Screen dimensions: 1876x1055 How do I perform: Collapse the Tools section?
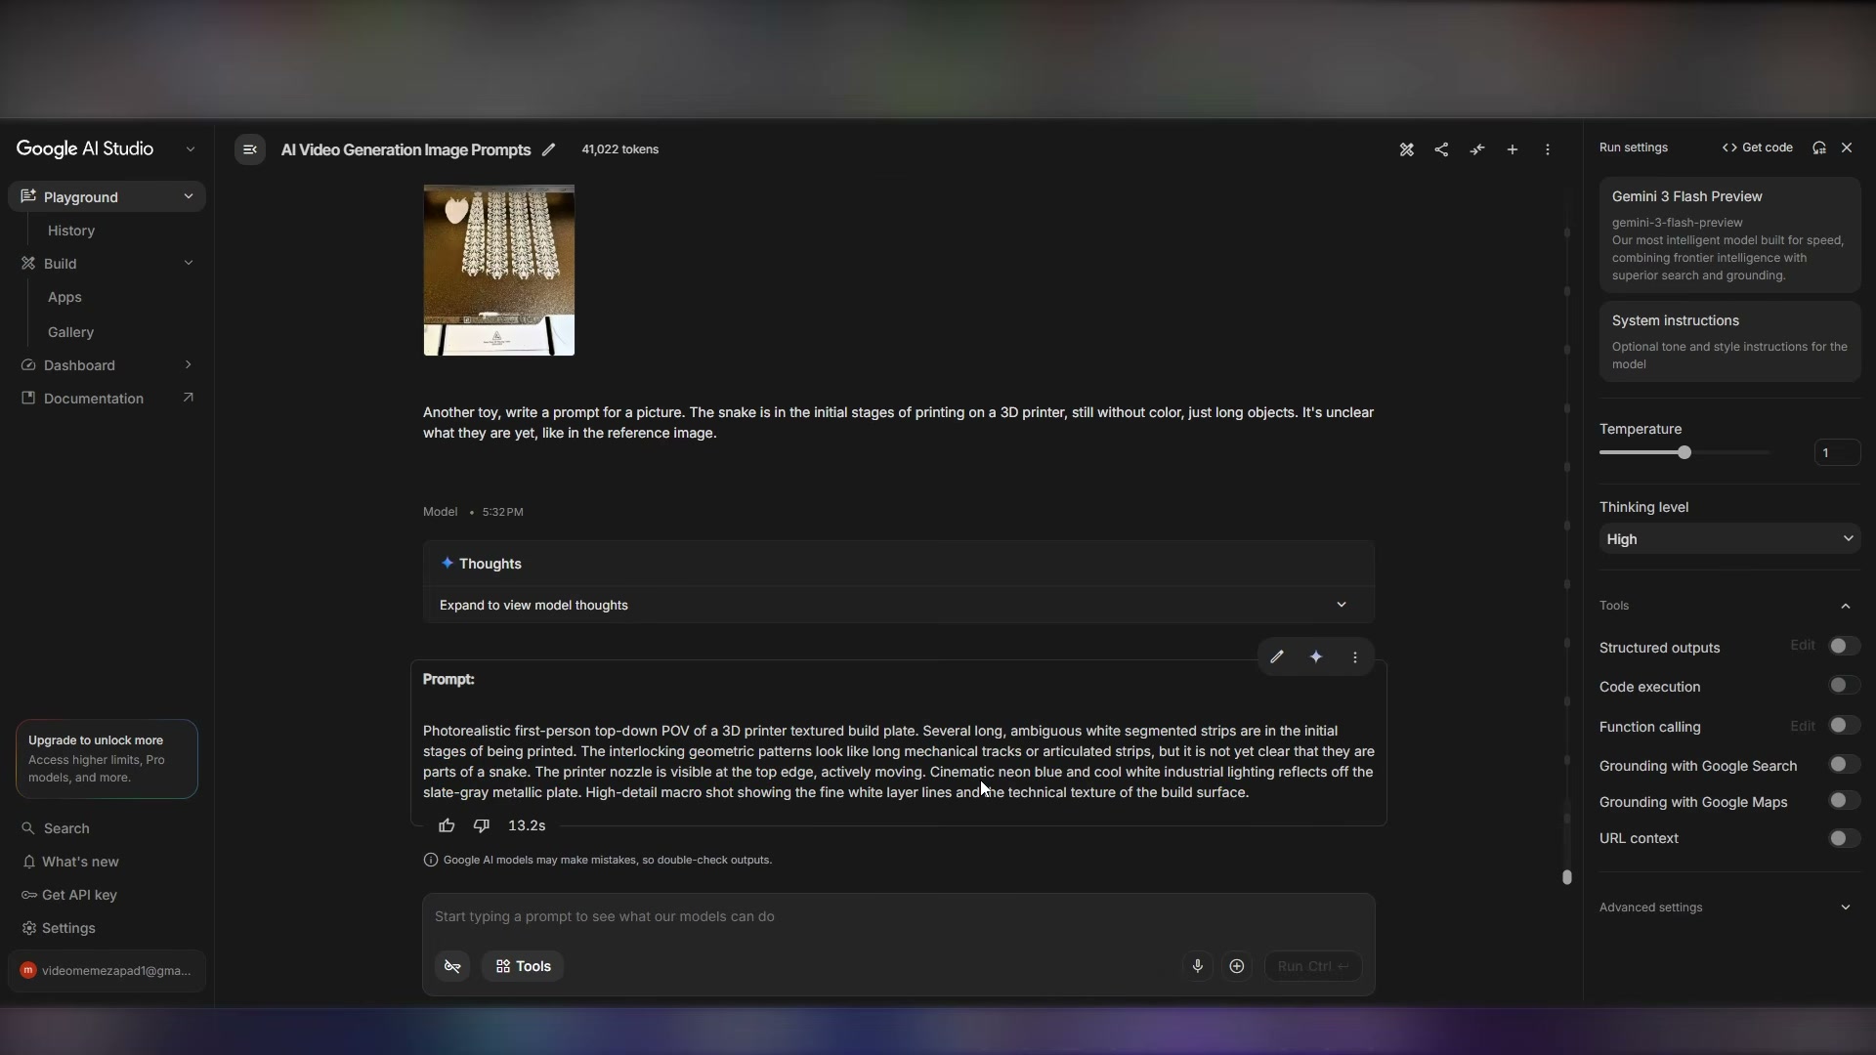pyautogui.click(x=1846, y=606)
